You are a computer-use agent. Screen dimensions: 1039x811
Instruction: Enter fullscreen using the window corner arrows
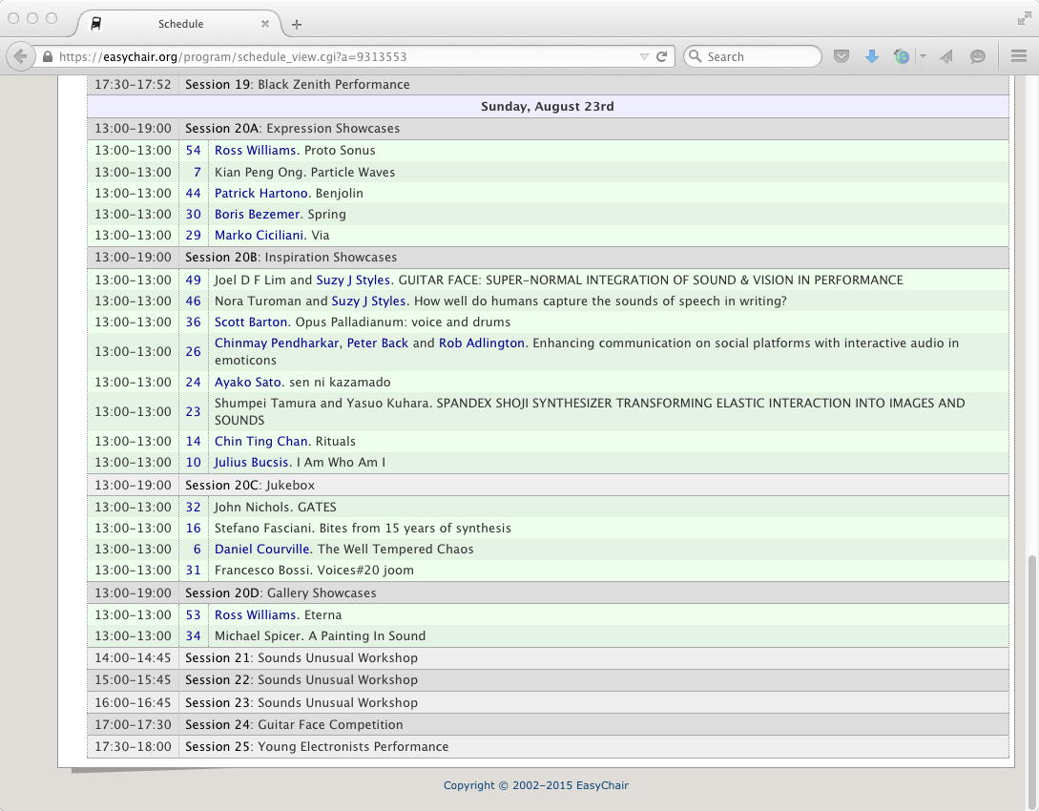tap(1024, 18)
